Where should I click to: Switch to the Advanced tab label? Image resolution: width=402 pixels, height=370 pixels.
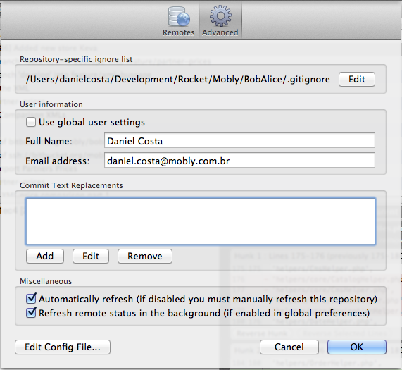pyautogui.click(x=220, y=32)
